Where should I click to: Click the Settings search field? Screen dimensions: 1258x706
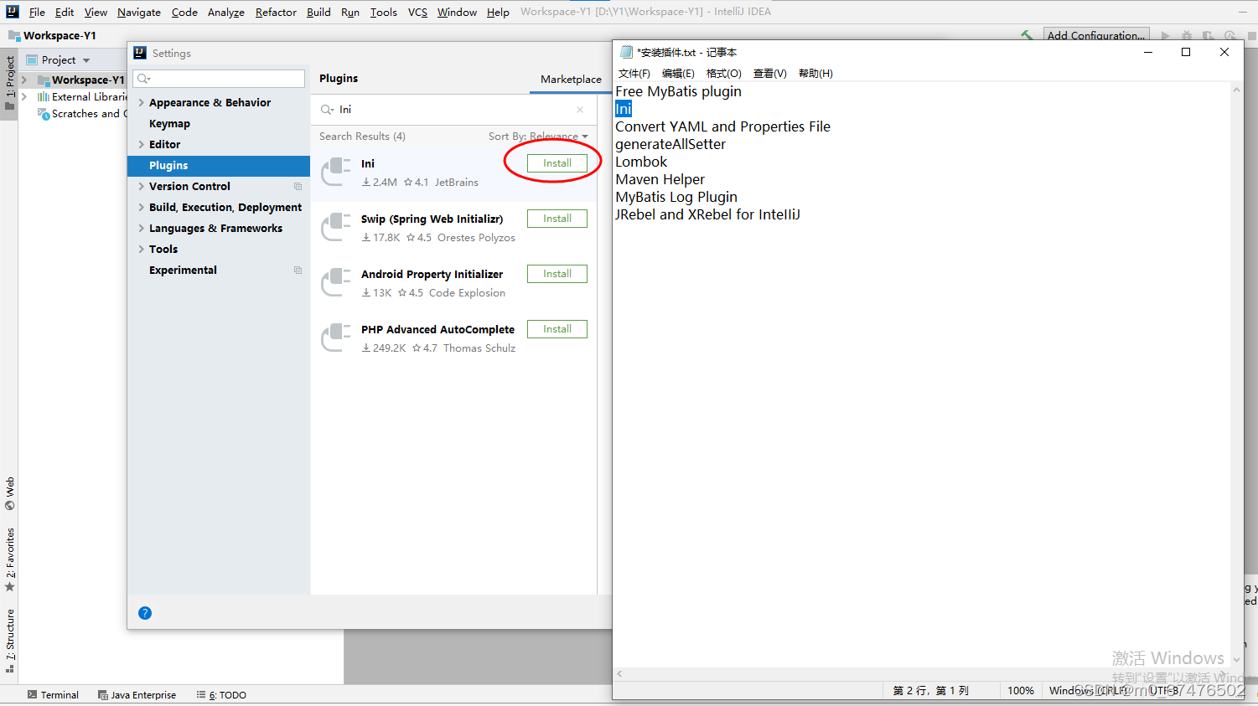pyautogui.click(x=220, y=79)
